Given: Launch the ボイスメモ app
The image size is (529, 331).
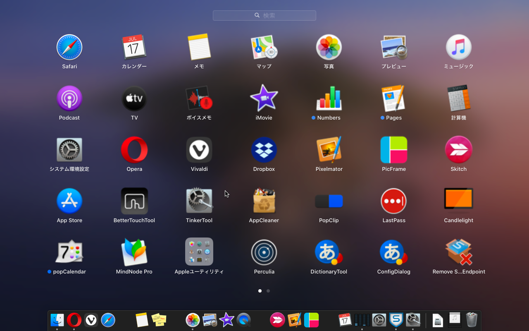Looking at the screenshot, I should click(199, 98).
